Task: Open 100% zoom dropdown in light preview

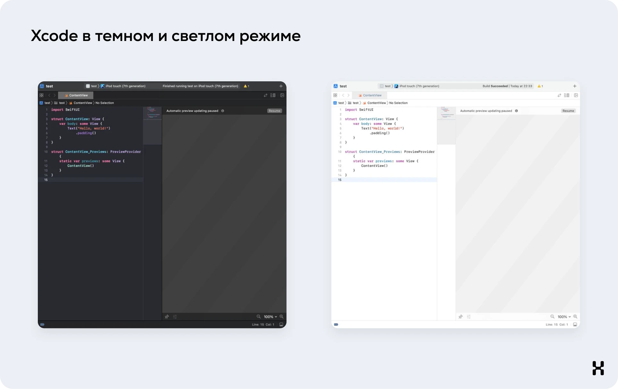Action: click(x=564, y=317)
